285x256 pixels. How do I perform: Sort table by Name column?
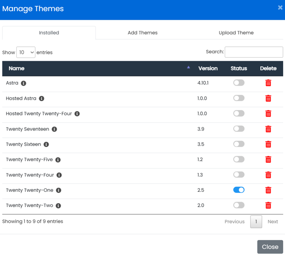tap(17, 68)
